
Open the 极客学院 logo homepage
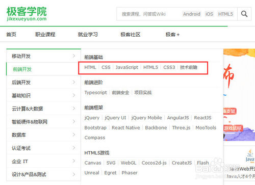[27, 14]
